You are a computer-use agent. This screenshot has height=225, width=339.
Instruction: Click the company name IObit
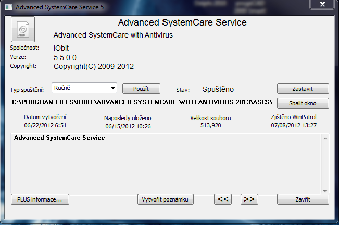[61, 48]
